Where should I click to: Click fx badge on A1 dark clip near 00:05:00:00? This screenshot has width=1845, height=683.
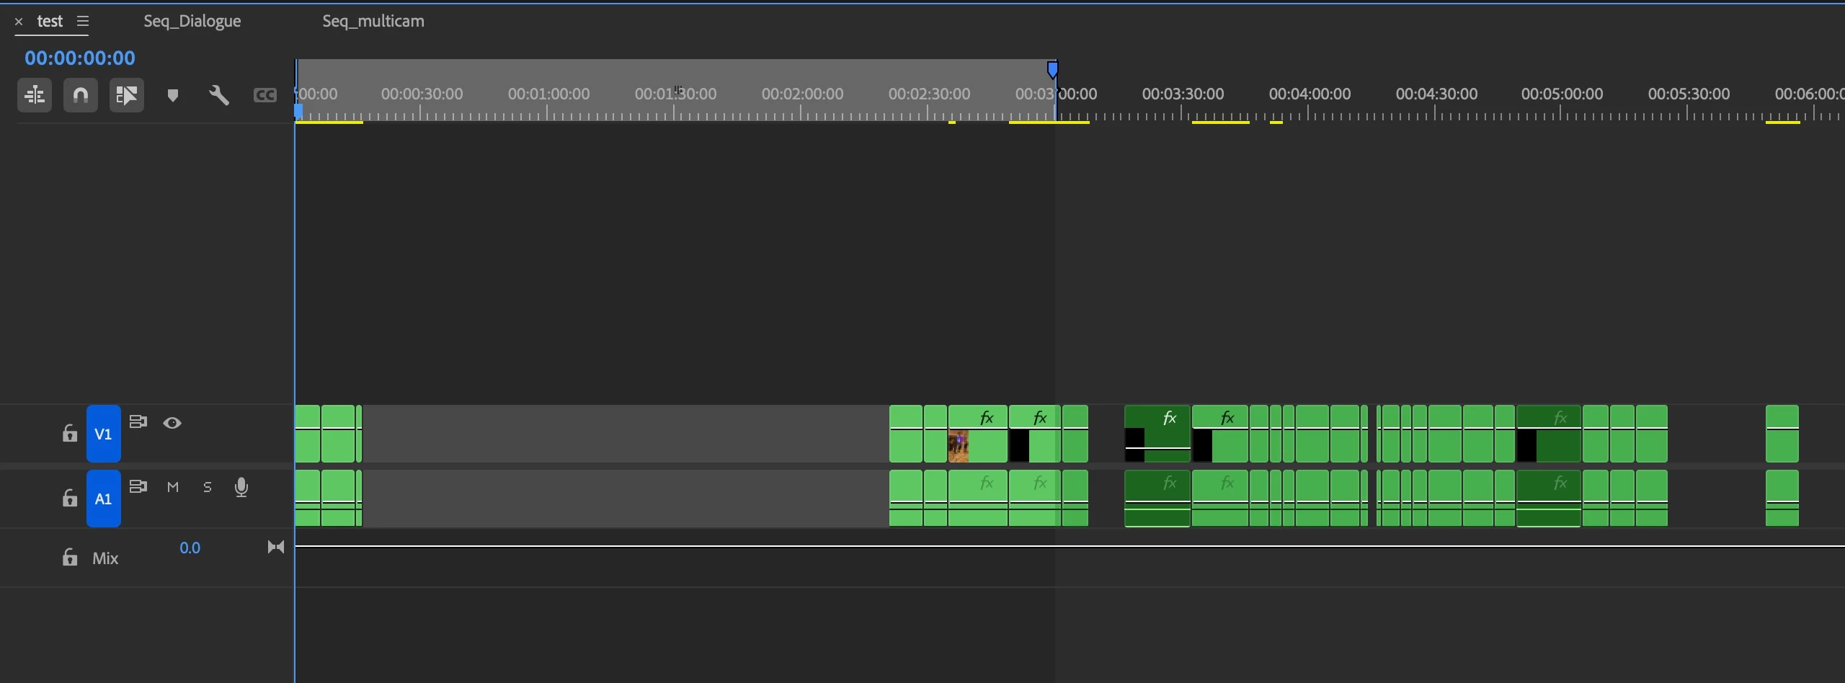point(1560,483)
